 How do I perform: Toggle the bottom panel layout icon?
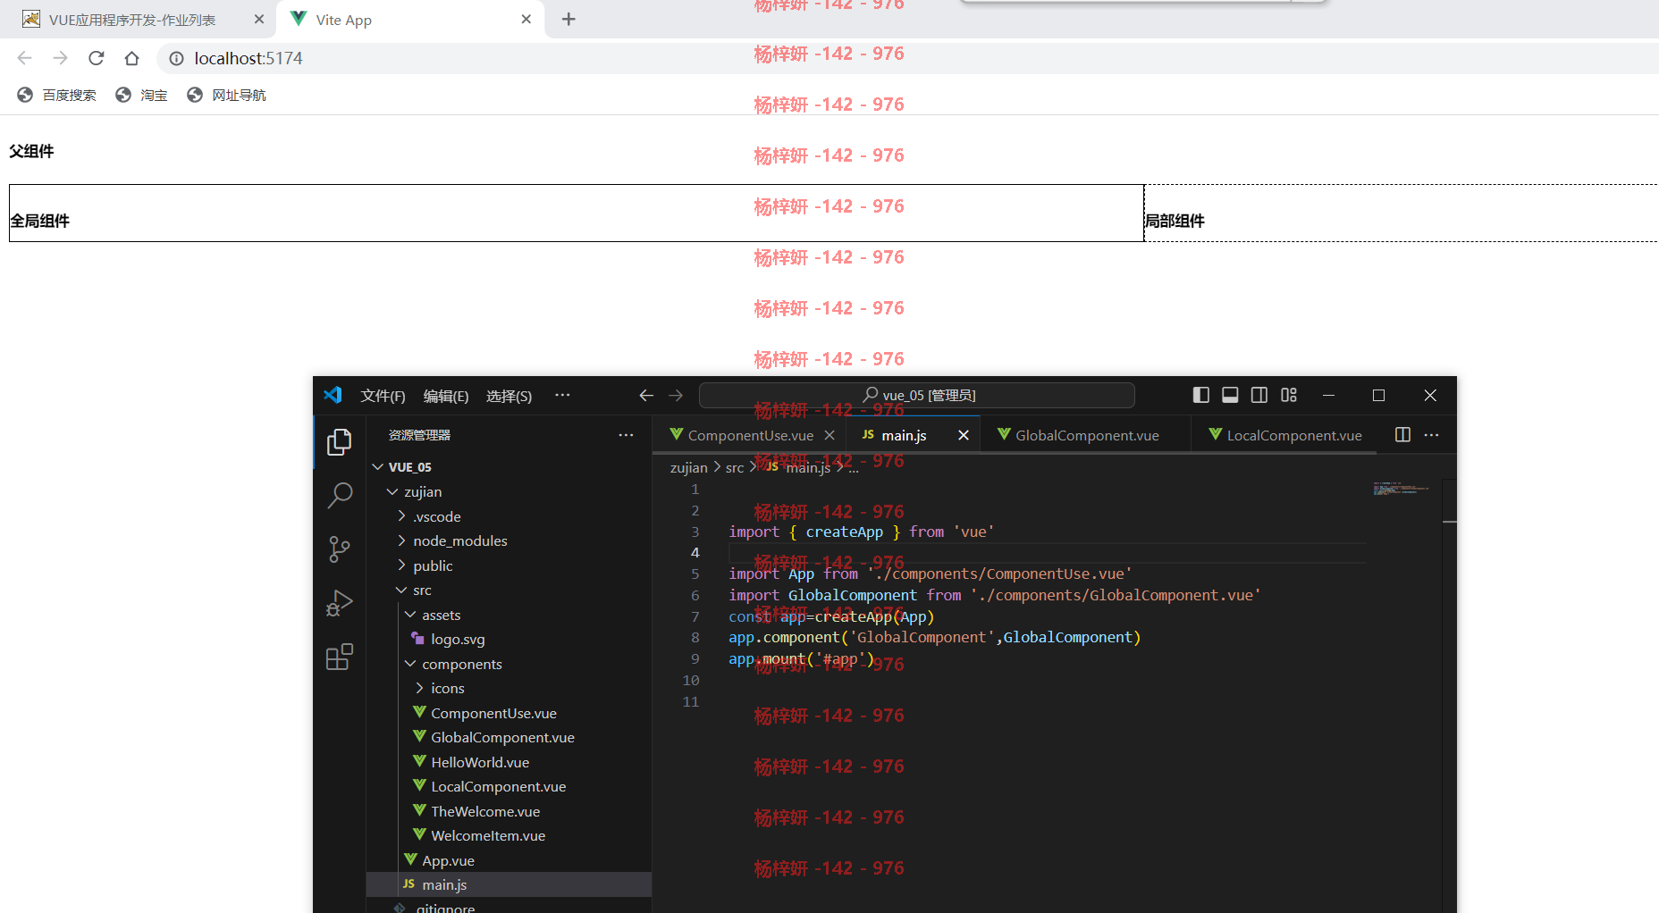tap(1230, 395)
